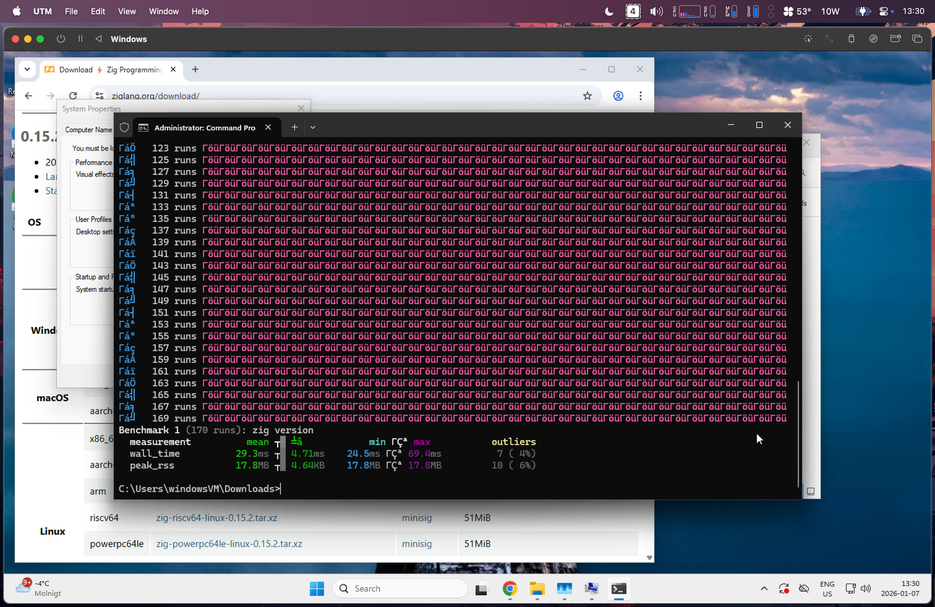Click the zig-riscv64-linux-0.15.2.tar.xz download link
The height and width of the screenshot is (607, 935).
(x=216, y=518)
